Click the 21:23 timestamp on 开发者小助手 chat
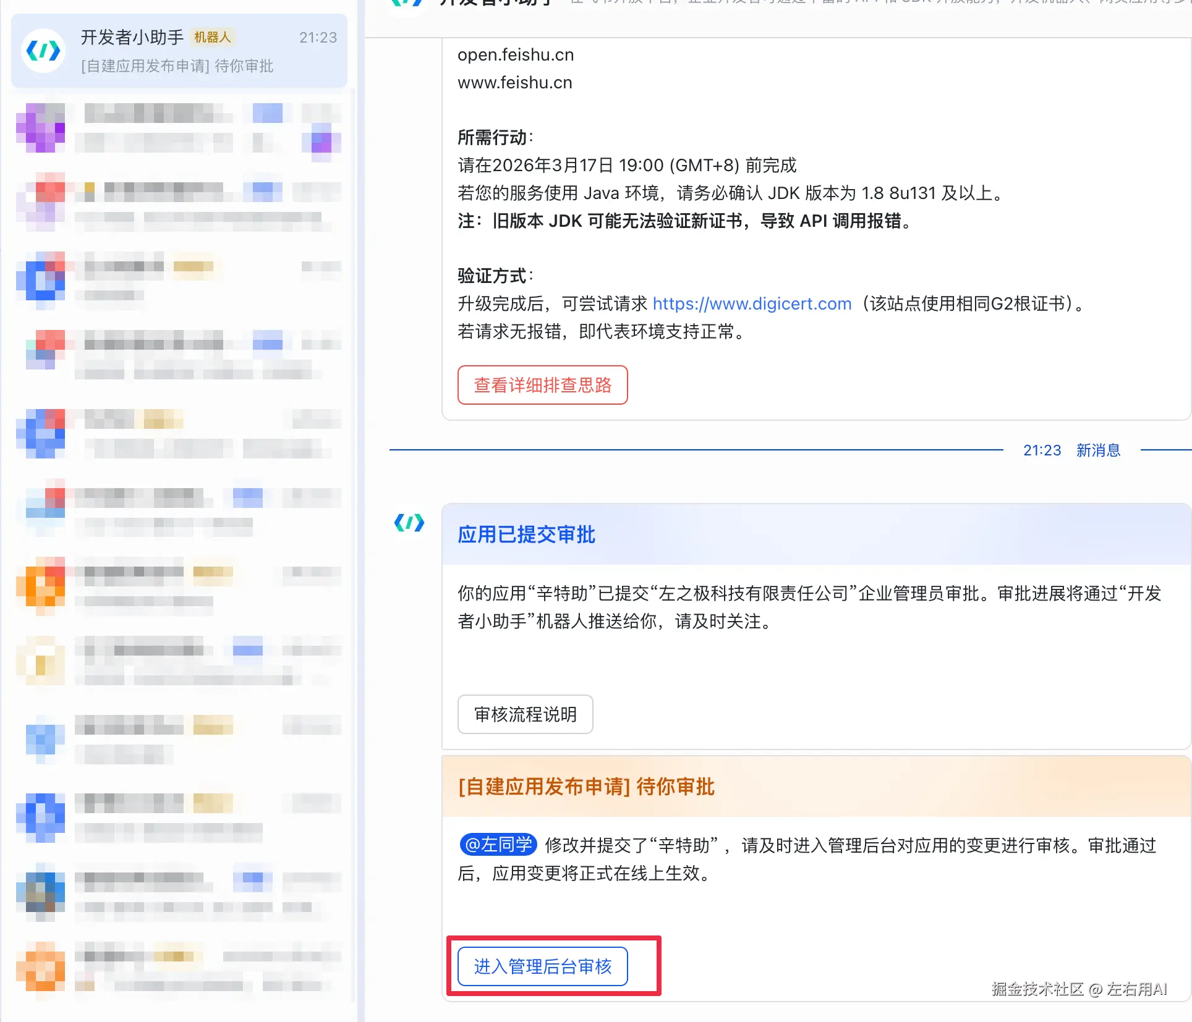 coord(318,38)
